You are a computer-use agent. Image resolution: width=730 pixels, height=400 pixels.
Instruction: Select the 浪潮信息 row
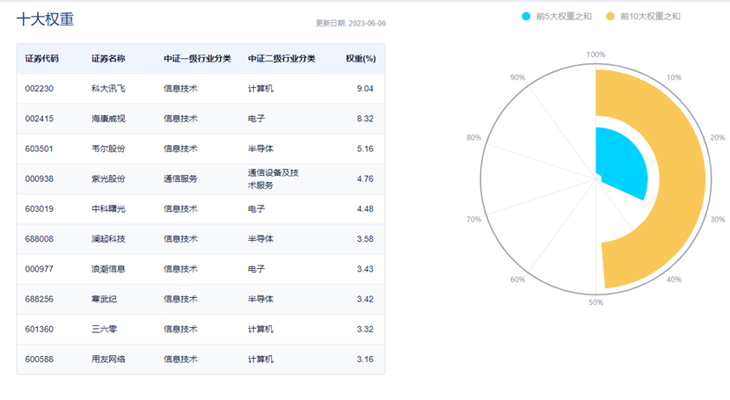[x=201, y=269]
